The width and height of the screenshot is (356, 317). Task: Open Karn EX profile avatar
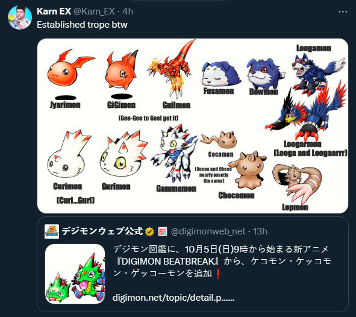click(20, 17)
